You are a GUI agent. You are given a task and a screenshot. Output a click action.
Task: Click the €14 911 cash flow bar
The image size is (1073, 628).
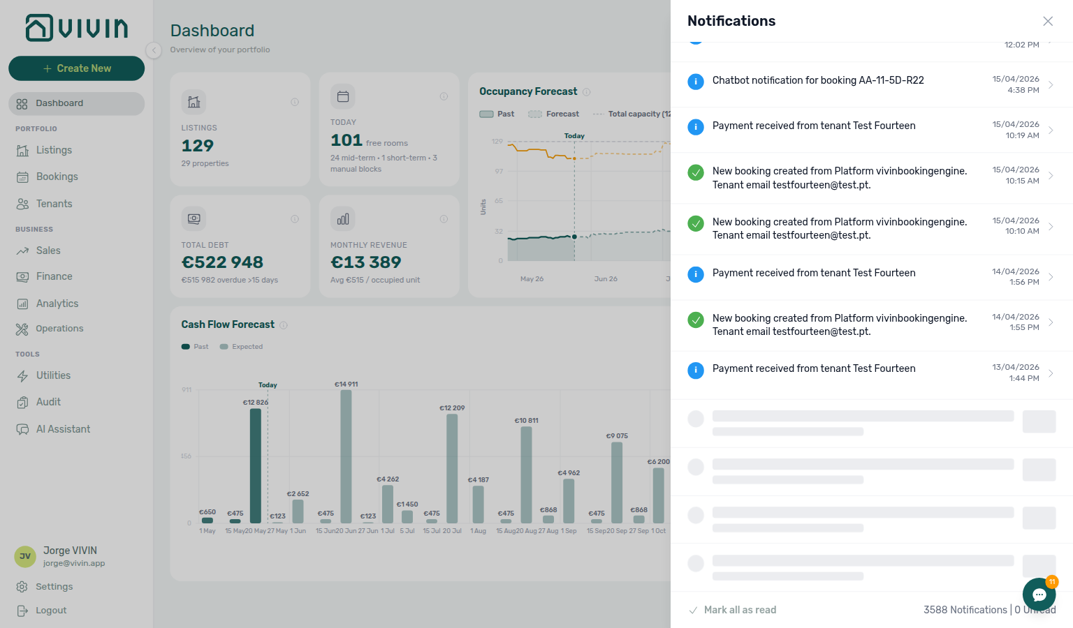coord(346,456)
